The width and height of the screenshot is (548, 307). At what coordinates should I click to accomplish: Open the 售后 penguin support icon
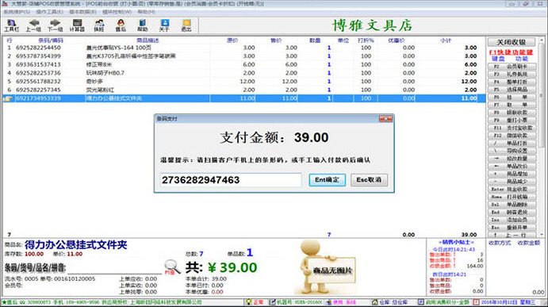[121, 25]
